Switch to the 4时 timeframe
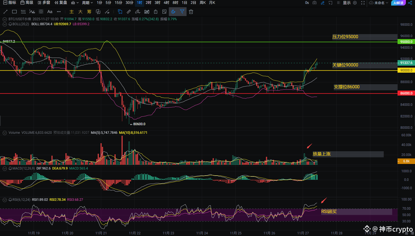The height and width of the screenshot is (236, 415). point(166,3)
